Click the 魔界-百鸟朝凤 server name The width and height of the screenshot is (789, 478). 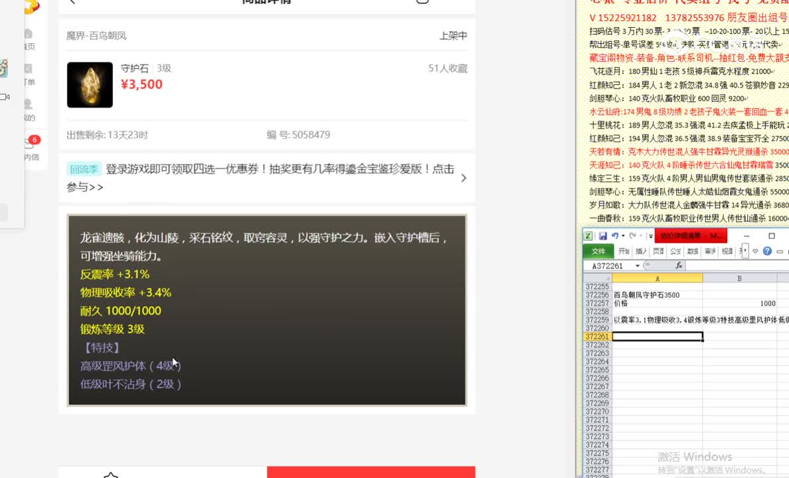(96, 36)
